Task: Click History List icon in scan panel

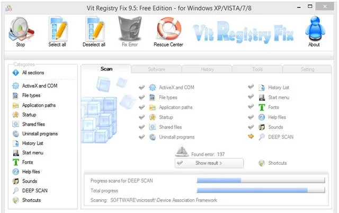Action: (x=262, y=87)
